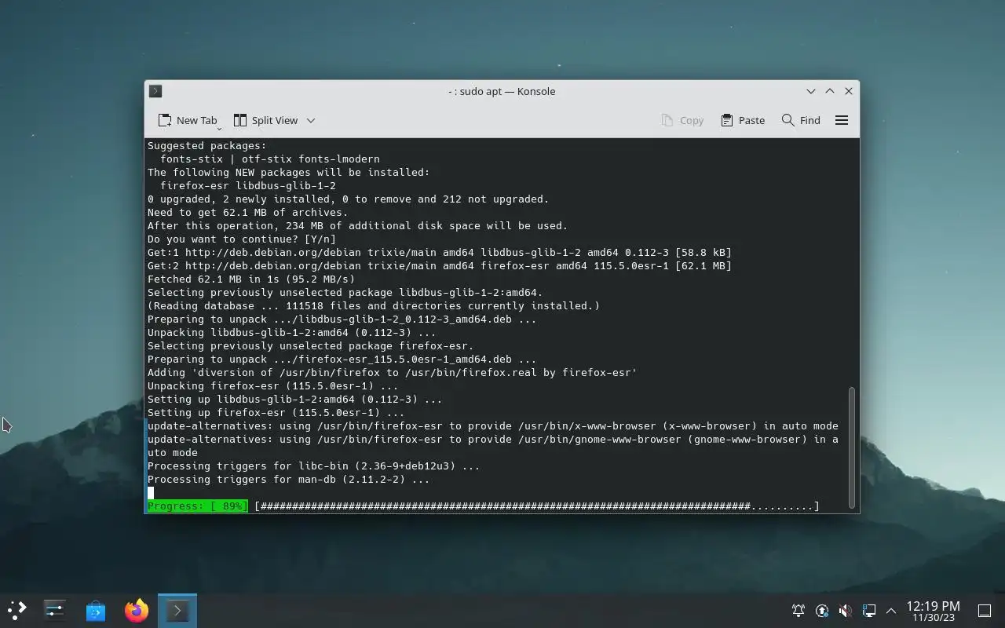Open a New Tab in Konsole
This screenshot has height=628, width=1005.
click(x=187, y=120)
